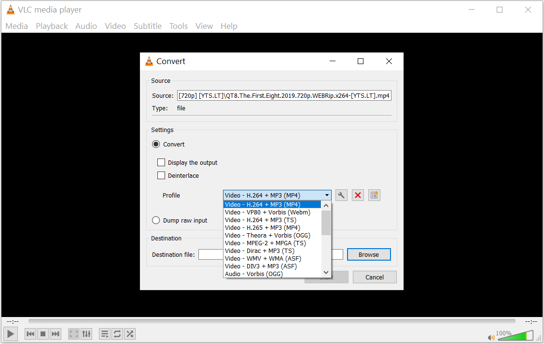Choose Video - WMV + WMA (ASF)
The height and width of the screenshot is (344, 544).
coord(272,258)
